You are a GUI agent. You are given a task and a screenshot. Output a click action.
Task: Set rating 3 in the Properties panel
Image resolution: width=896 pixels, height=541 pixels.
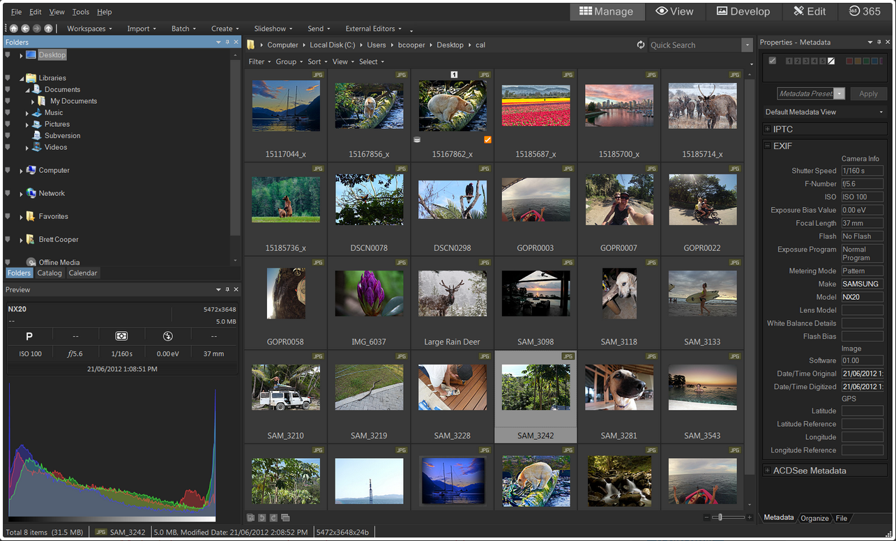pos(806,61)
